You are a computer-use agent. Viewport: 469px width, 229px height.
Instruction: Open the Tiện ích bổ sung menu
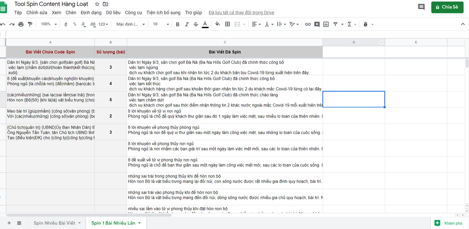point(164,13)
